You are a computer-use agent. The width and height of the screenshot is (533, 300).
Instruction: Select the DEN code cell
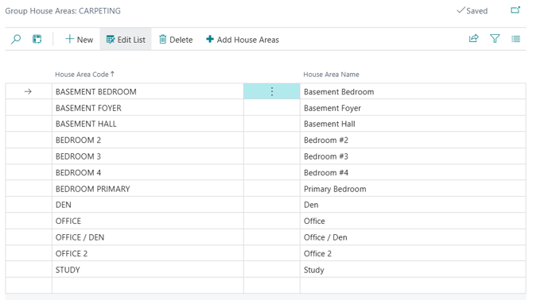click(x=148, y=205)
